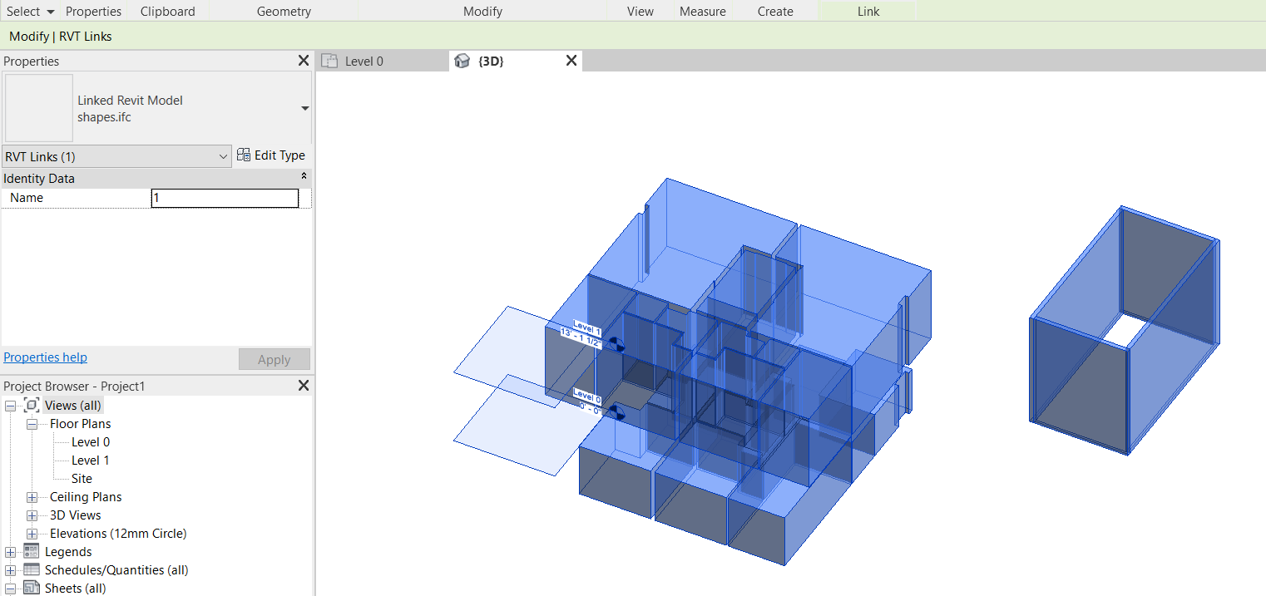
Task: Open the Edit Type dialog
Action: tap(272, 155)
